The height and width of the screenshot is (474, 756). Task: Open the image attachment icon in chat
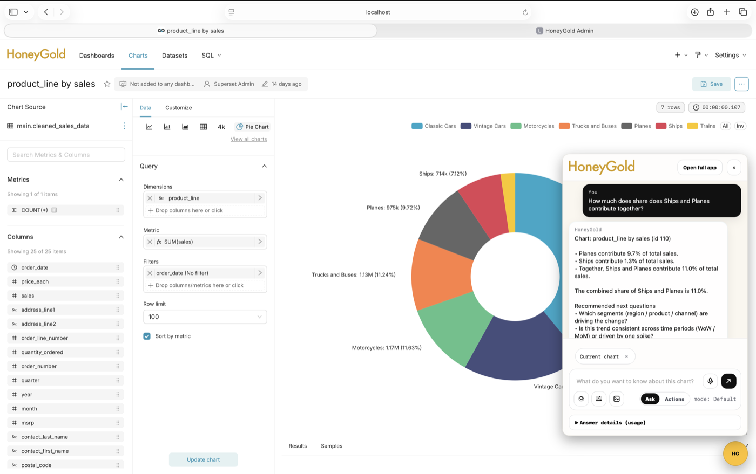click(x=617, y=399)
